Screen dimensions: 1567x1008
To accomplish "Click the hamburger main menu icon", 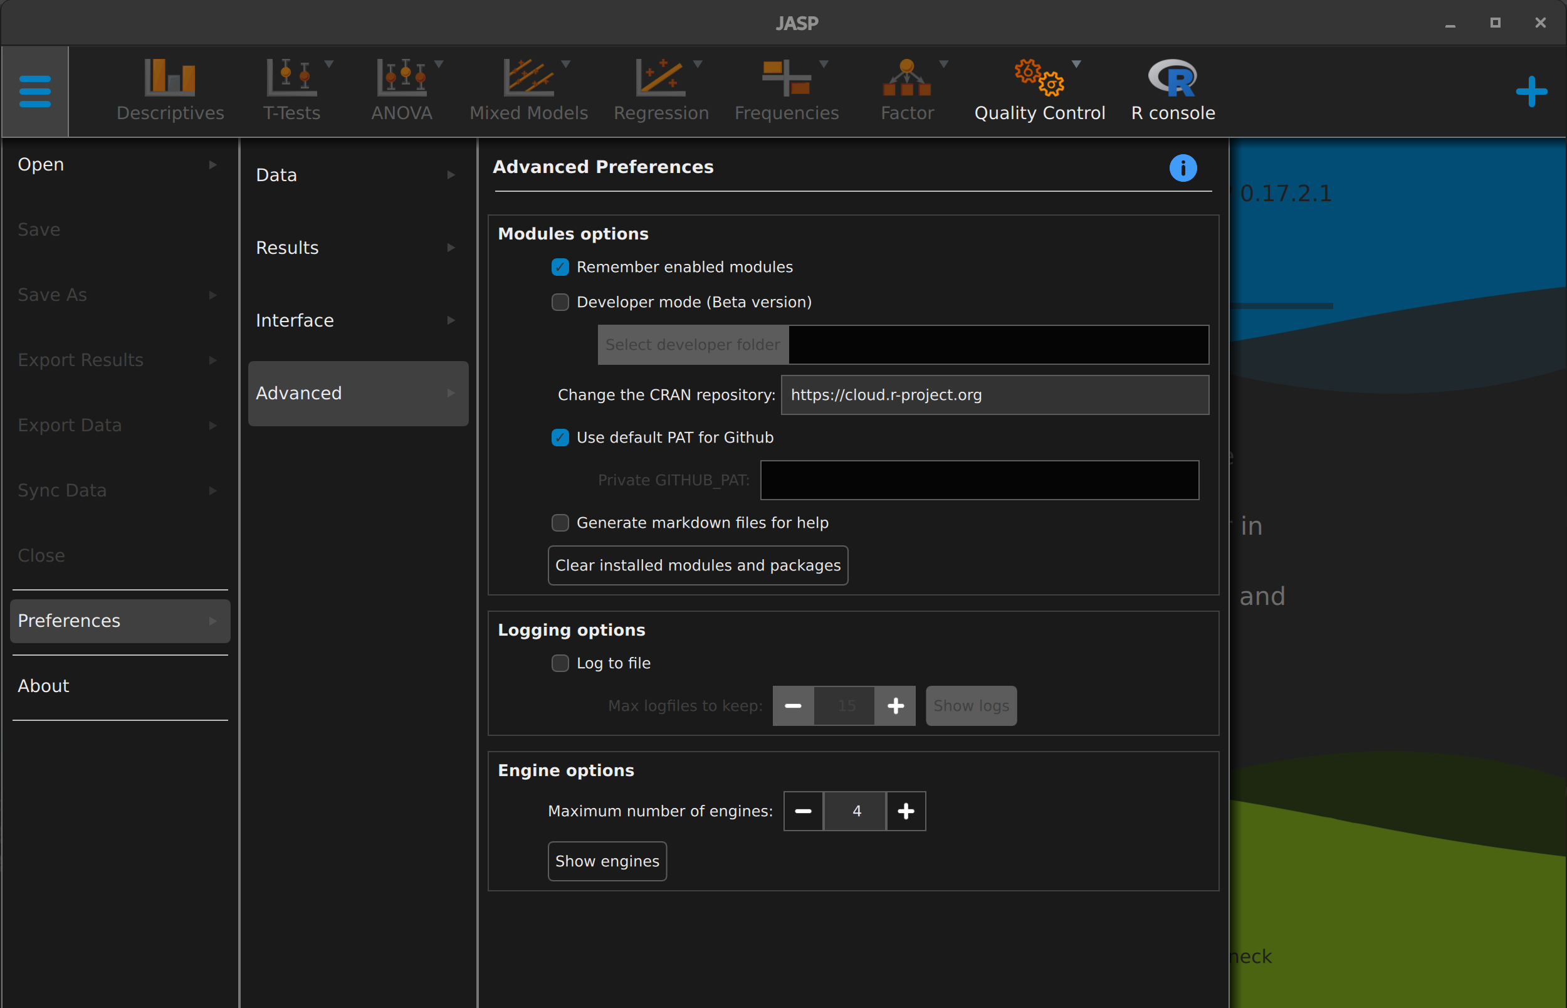I will pyautogui.click(x=34, y=91).
